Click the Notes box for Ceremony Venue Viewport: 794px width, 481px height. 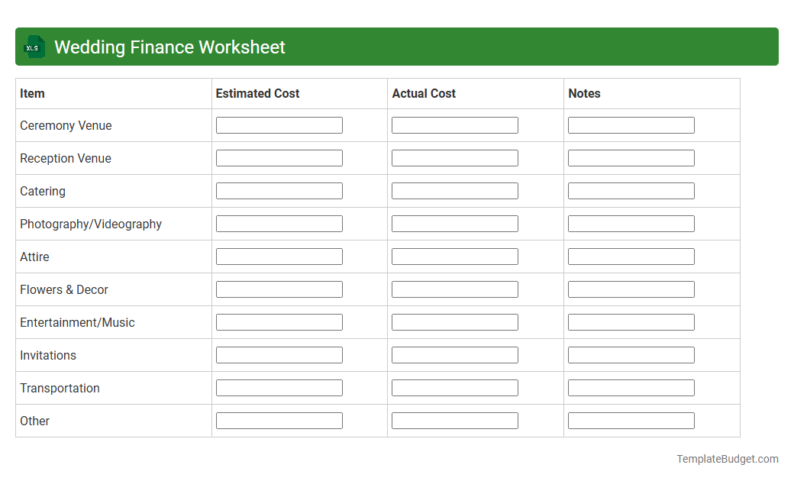point(631,124)
